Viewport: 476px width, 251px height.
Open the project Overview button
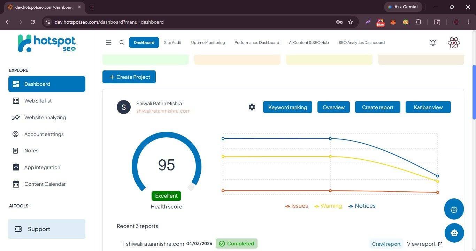click(333, 107)
